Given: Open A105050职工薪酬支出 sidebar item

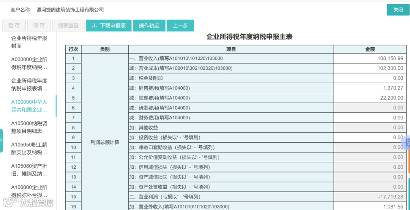Looking at the screenshot, I should 29,148.
